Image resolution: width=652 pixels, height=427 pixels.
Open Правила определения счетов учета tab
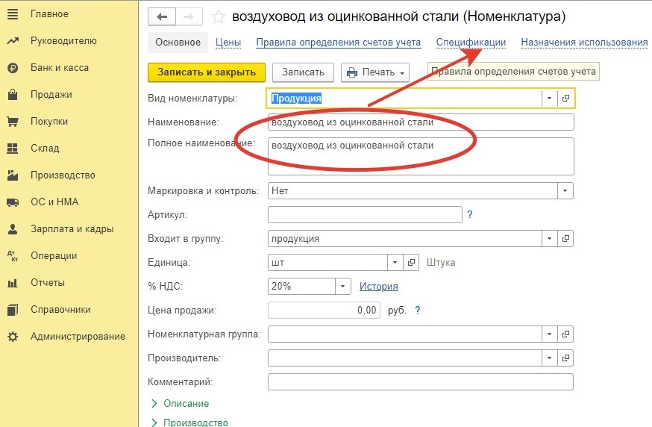pyautogui.click(x=339, y=43)
